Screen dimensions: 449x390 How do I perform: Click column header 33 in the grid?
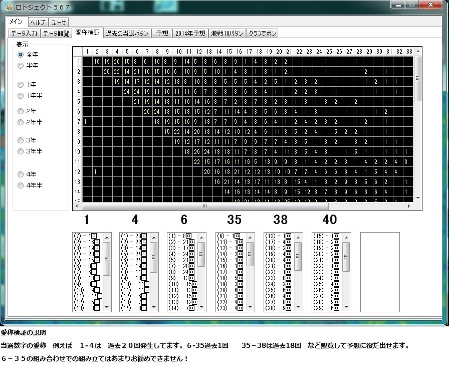(409, 52)
